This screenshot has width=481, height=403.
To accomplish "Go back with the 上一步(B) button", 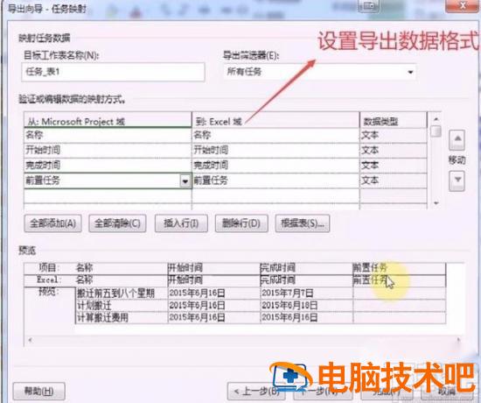I will [256, 392].
